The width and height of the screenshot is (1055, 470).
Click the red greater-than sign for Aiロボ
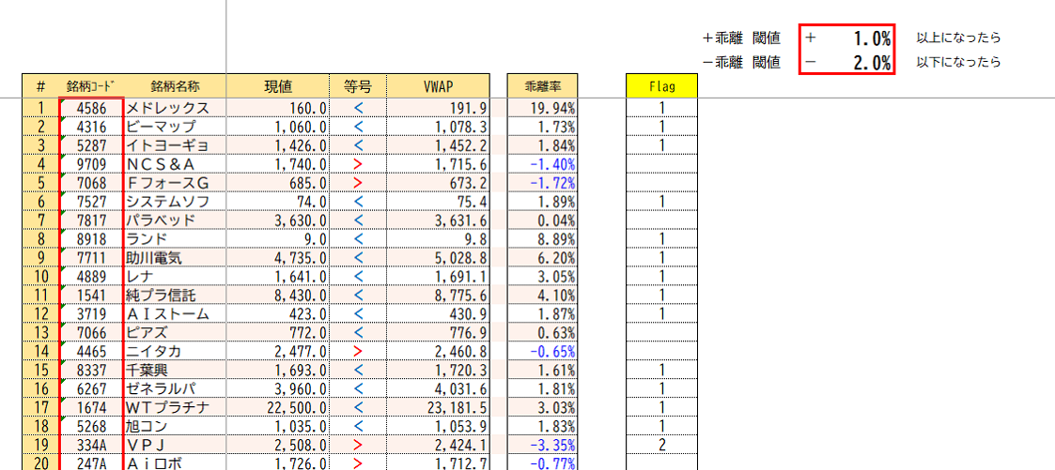tap(357, 462)
